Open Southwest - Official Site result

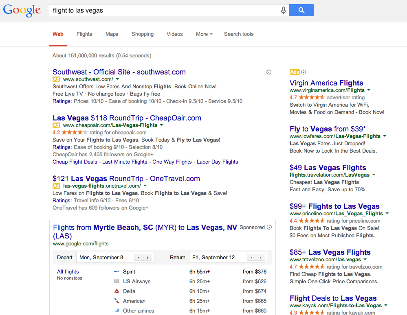click(119, 72)
